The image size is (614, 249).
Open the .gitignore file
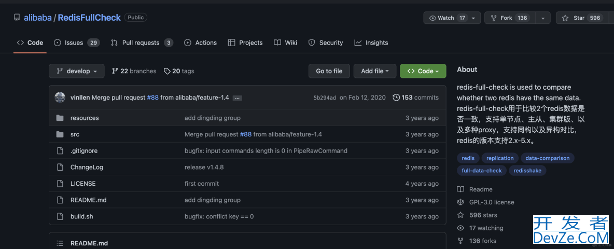pos(84,151)
